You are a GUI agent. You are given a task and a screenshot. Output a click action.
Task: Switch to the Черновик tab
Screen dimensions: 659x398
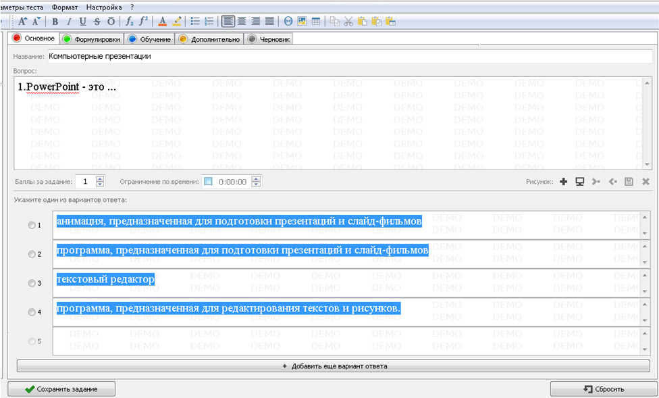(x=268, y=39)
